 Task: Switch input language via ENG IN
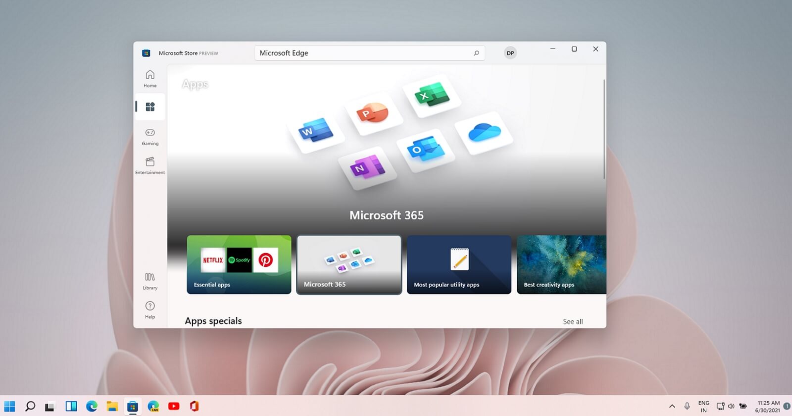[x=703, y=407]
